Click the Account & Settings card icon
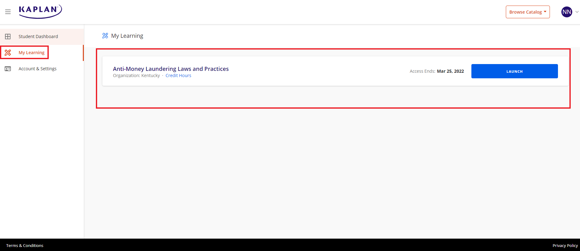The width and height of the screenshot is (580, 251). 8,69
